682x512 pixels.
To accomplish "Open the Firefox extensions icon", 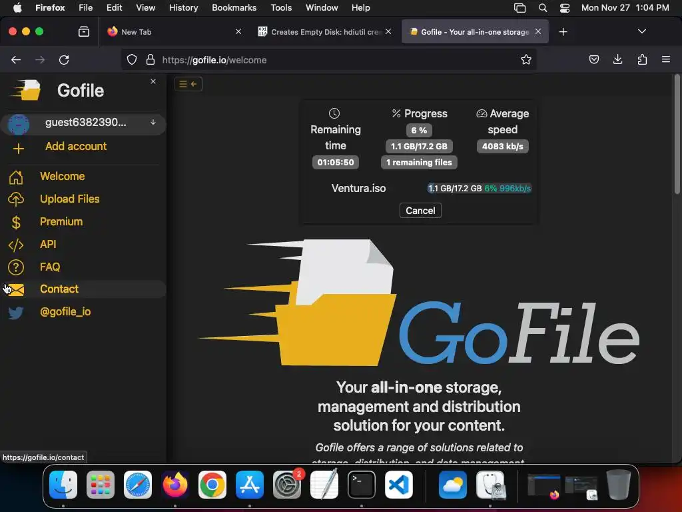I will point(642,59).
